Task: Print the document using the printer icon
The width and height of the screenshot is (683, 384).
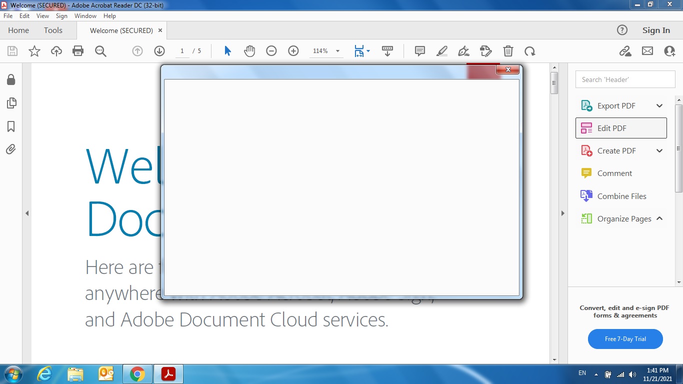Action: 78,51
